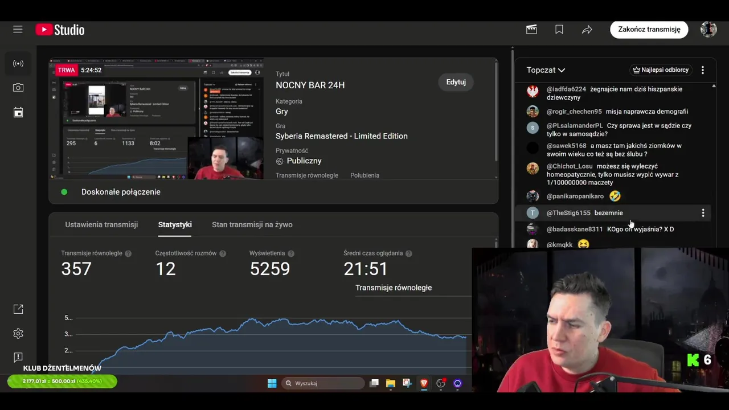Viewport: 729px width, 410px height.
Task: Open the Stream live icon in sidebar
Action: [x=18, y=63]
